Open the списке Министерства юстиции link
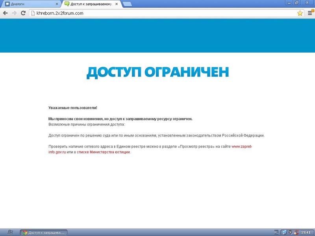The width and height of the screenshot is (315, 236). coord(103,152)
